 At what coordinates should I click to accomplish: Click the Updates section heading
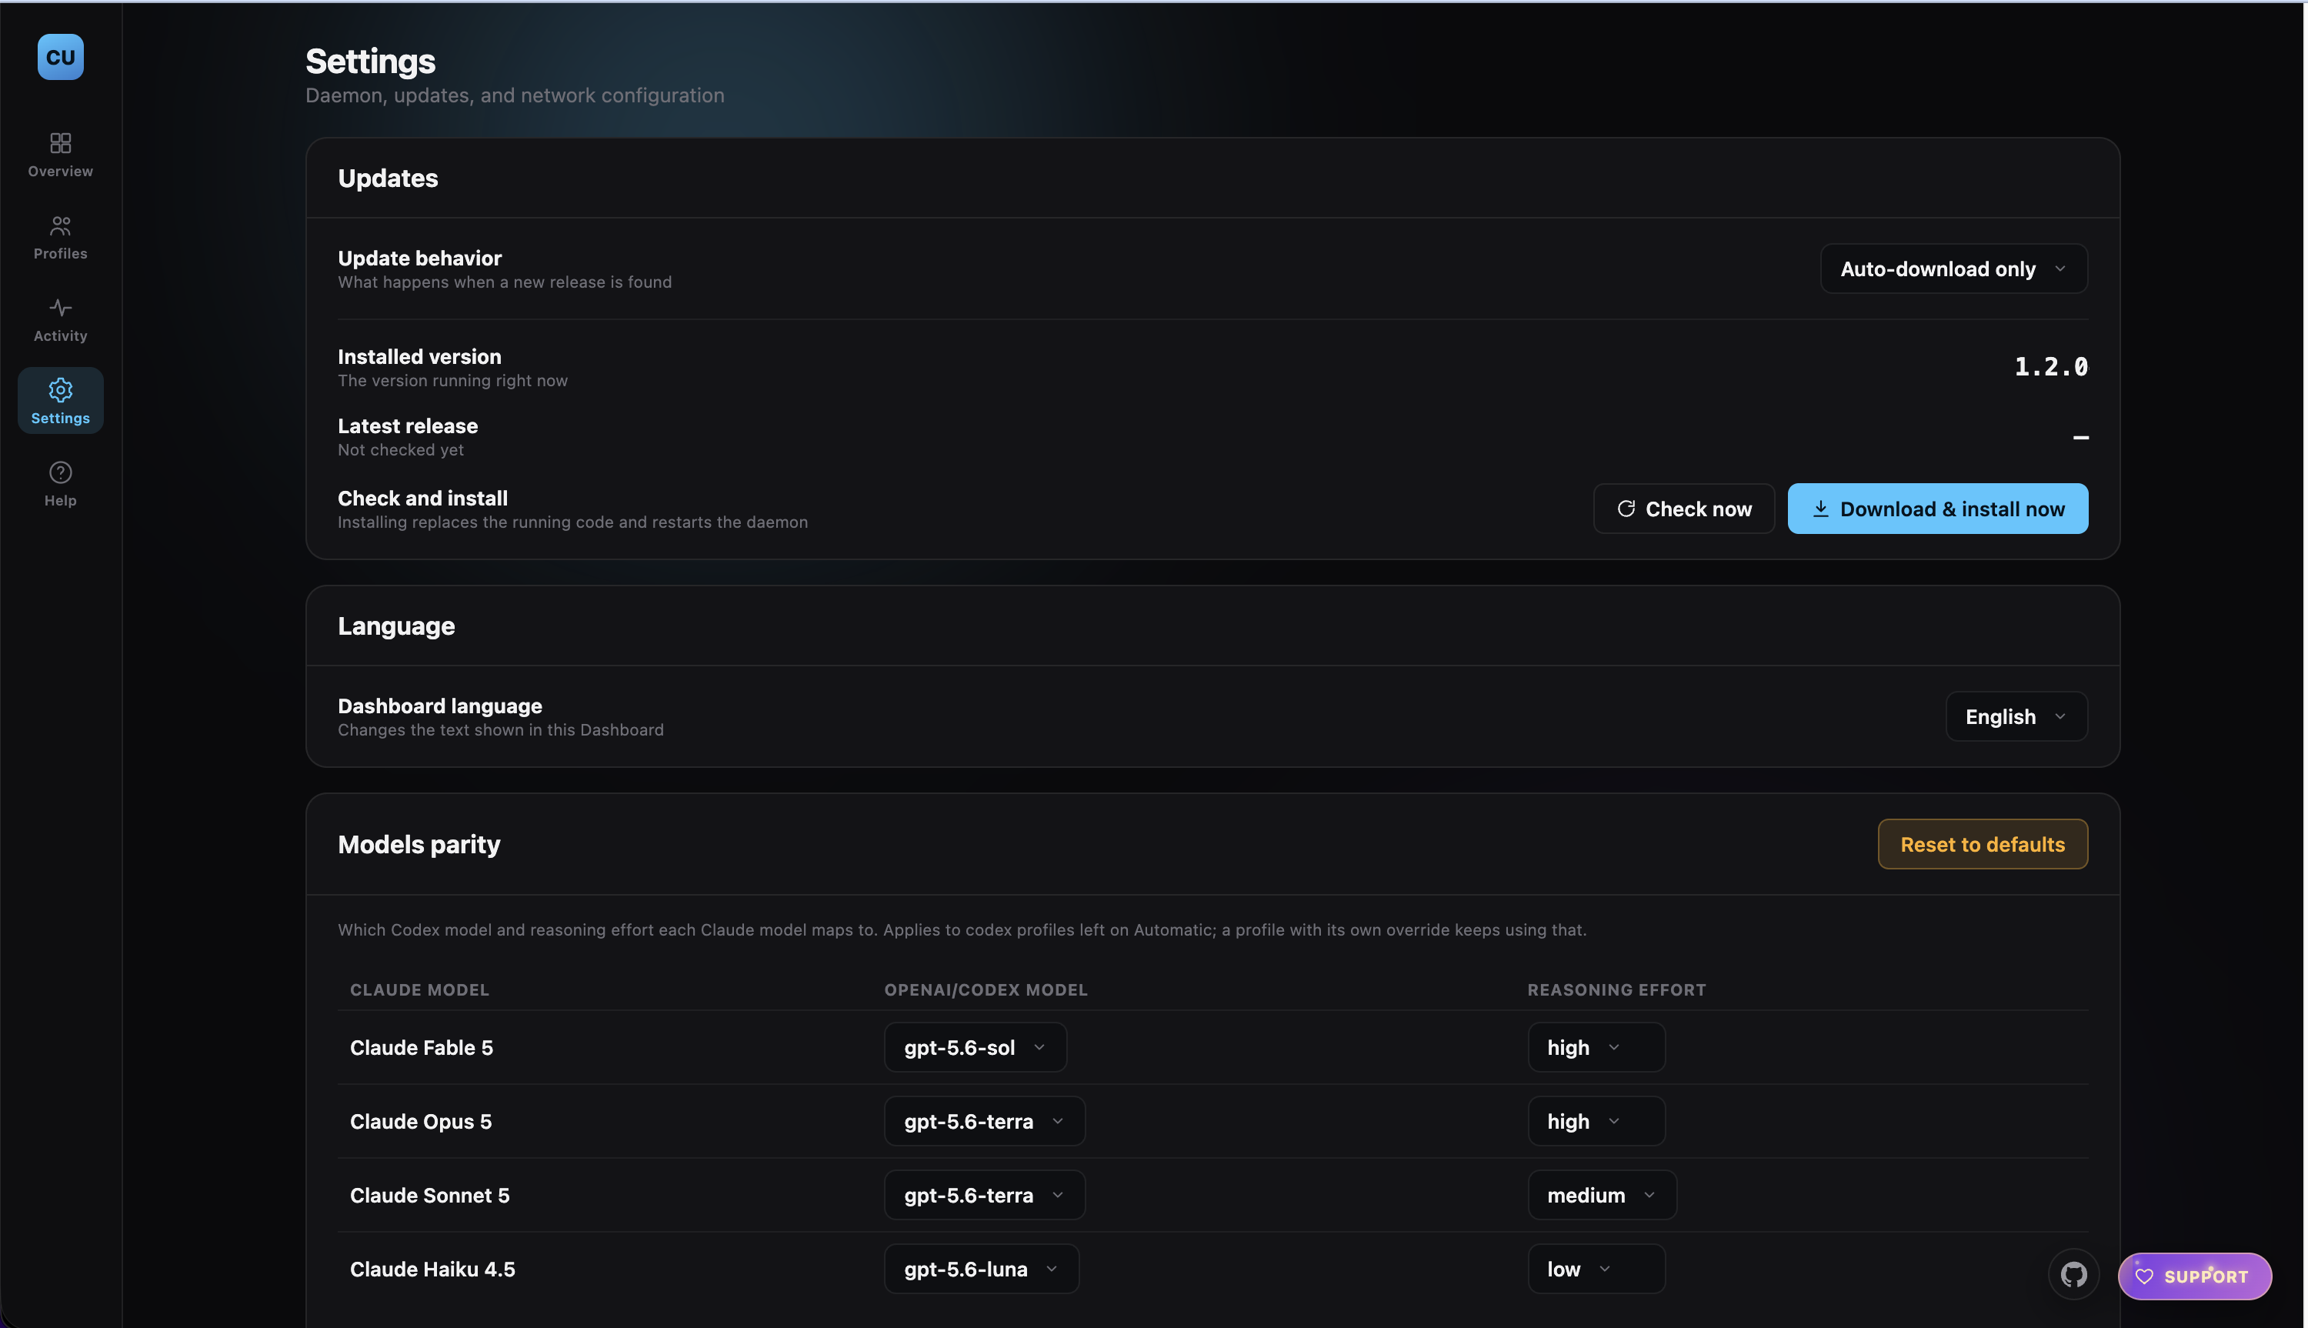click(x=388, y=178)
